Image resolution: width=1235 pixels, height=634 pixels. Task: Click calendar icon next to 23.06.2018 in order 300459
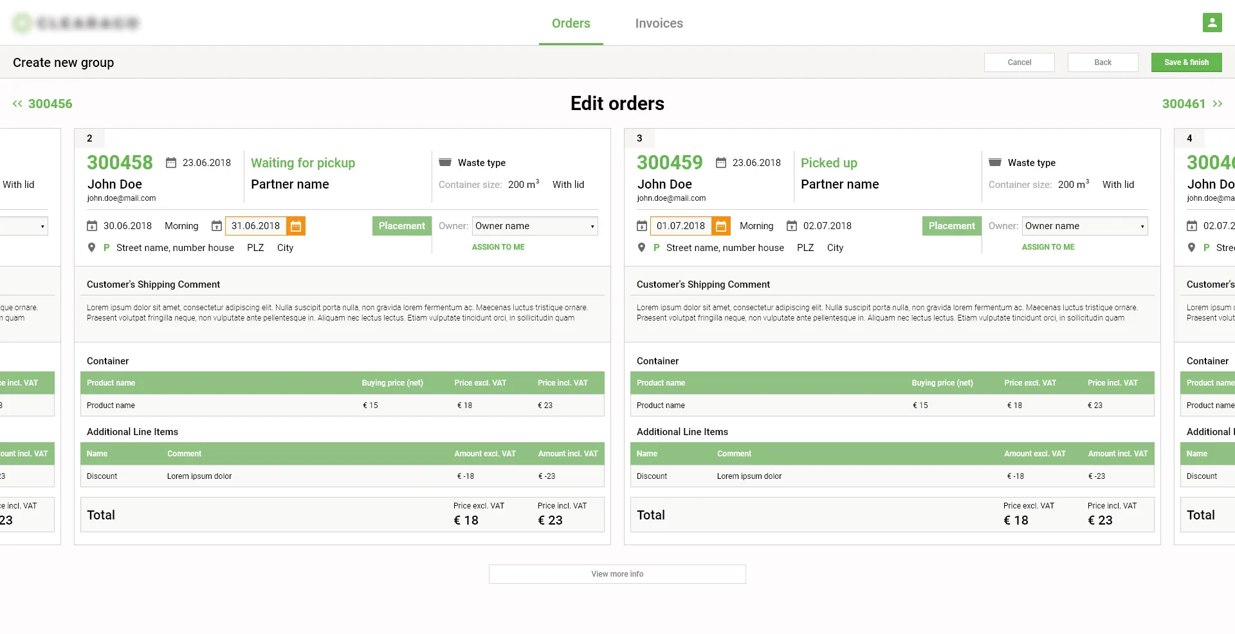pyautogui.click(x=721, y=163)
